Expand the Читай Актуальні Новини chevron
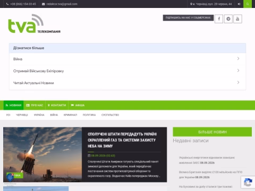255x191 pixels. [238, 82]
